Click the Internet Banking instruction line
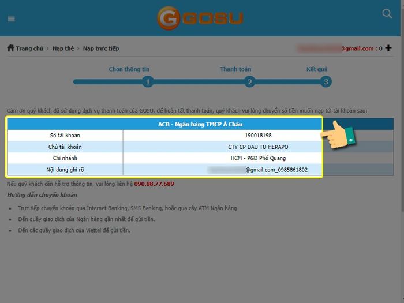 tap(128, 208)
